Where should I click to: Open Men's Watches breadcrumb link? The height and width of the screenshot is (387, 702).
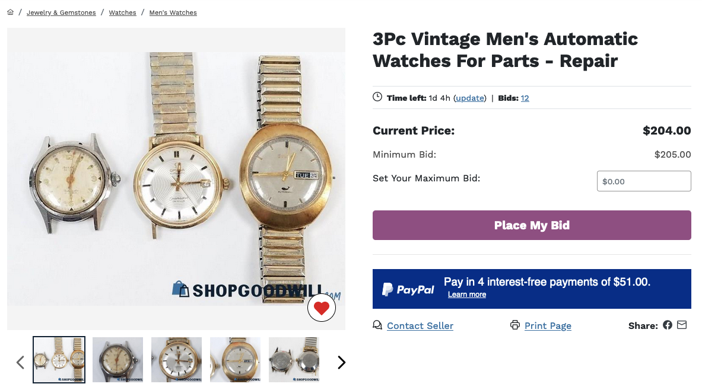point(173,12)
